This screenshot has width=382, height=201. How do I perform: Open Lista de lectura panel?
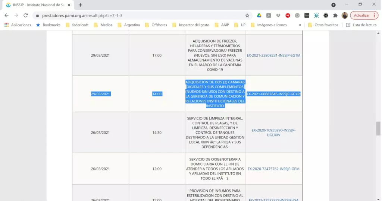(x=361, y=25)
